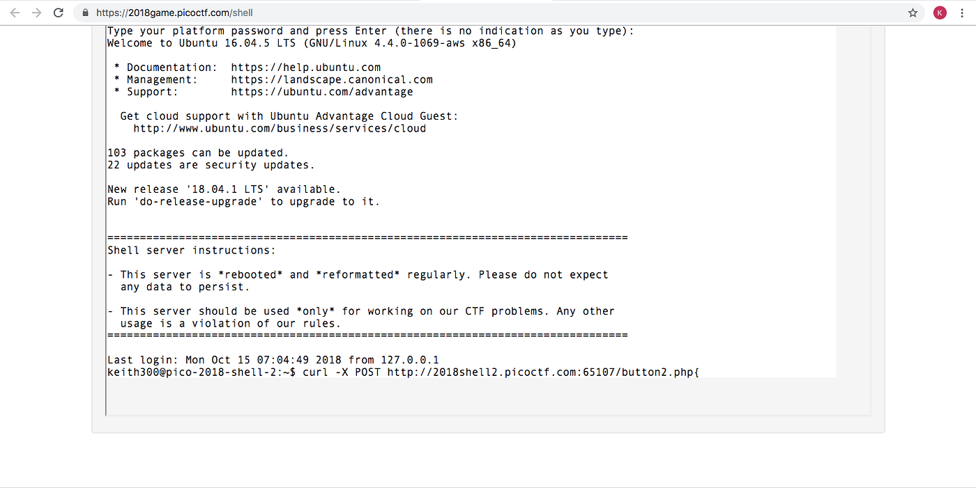Click the forward navigation arrow
Viewport: 976px width, 488px height.
point(36,12)
